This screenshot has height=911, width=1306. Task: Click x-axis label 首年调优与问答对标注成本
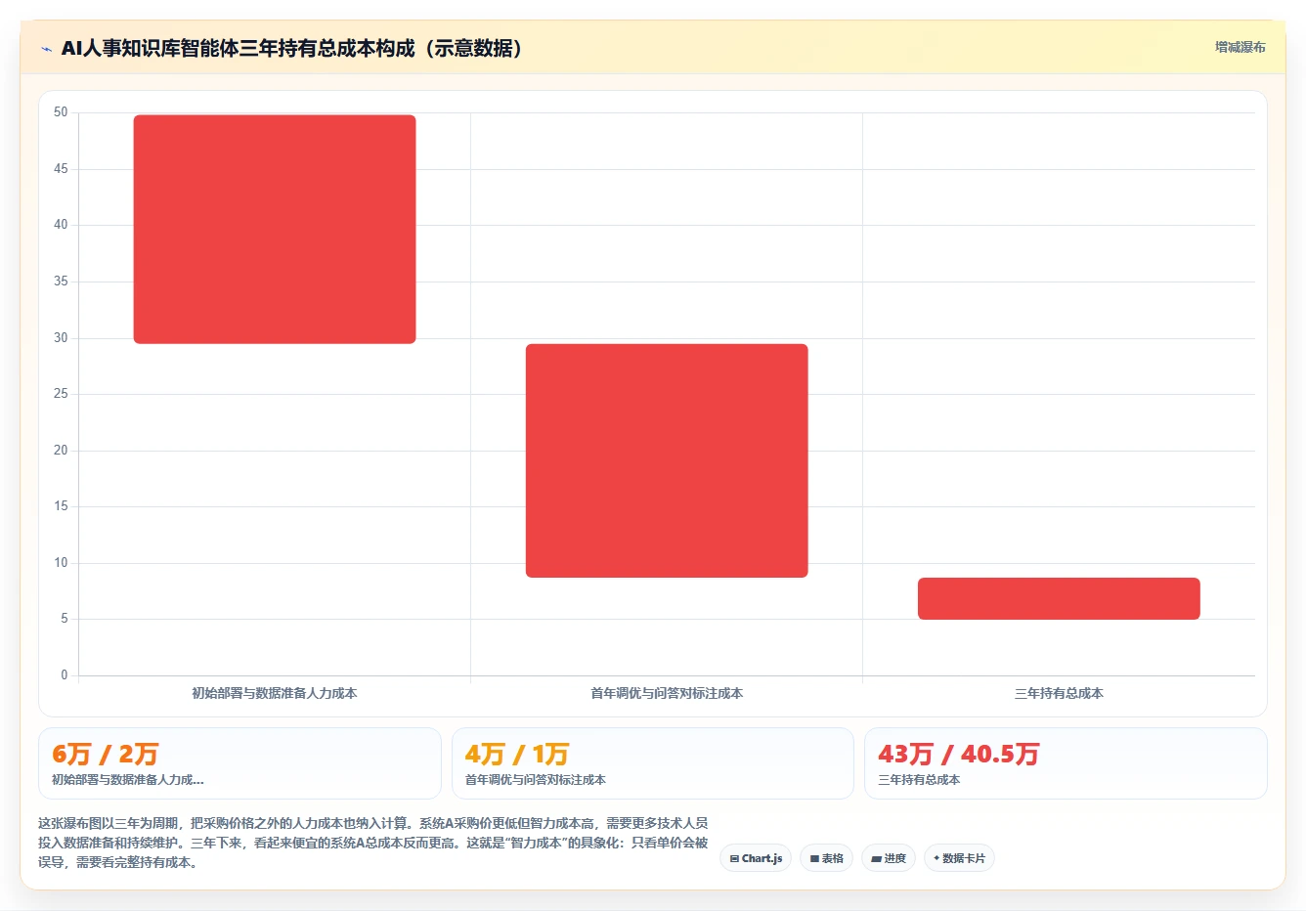coord(667,693)
